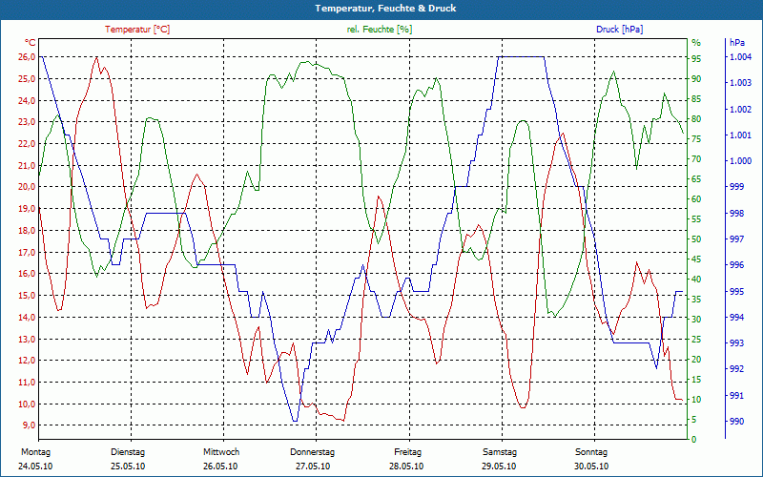Click the '85' humidity axis value

click(696, 99)
